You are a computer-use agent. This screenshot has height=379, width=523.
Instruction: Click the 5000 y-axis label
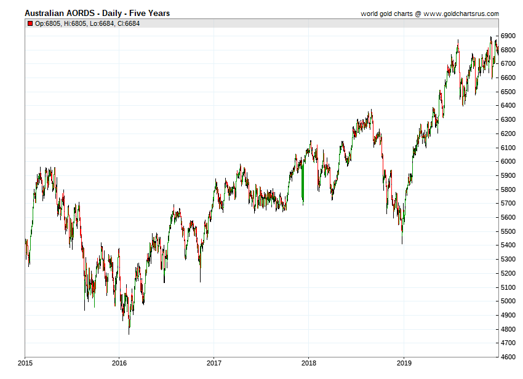508,301
